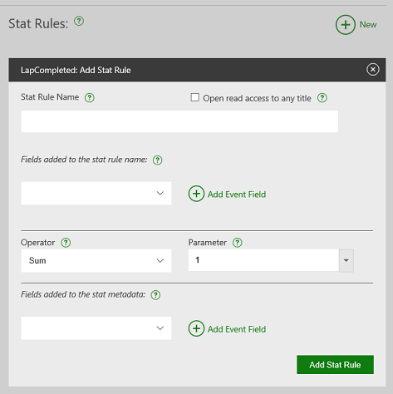Click Add Event Field under stat rule name fields
Viewport: 393px width, 394px height.
click(x=237, y=195)
